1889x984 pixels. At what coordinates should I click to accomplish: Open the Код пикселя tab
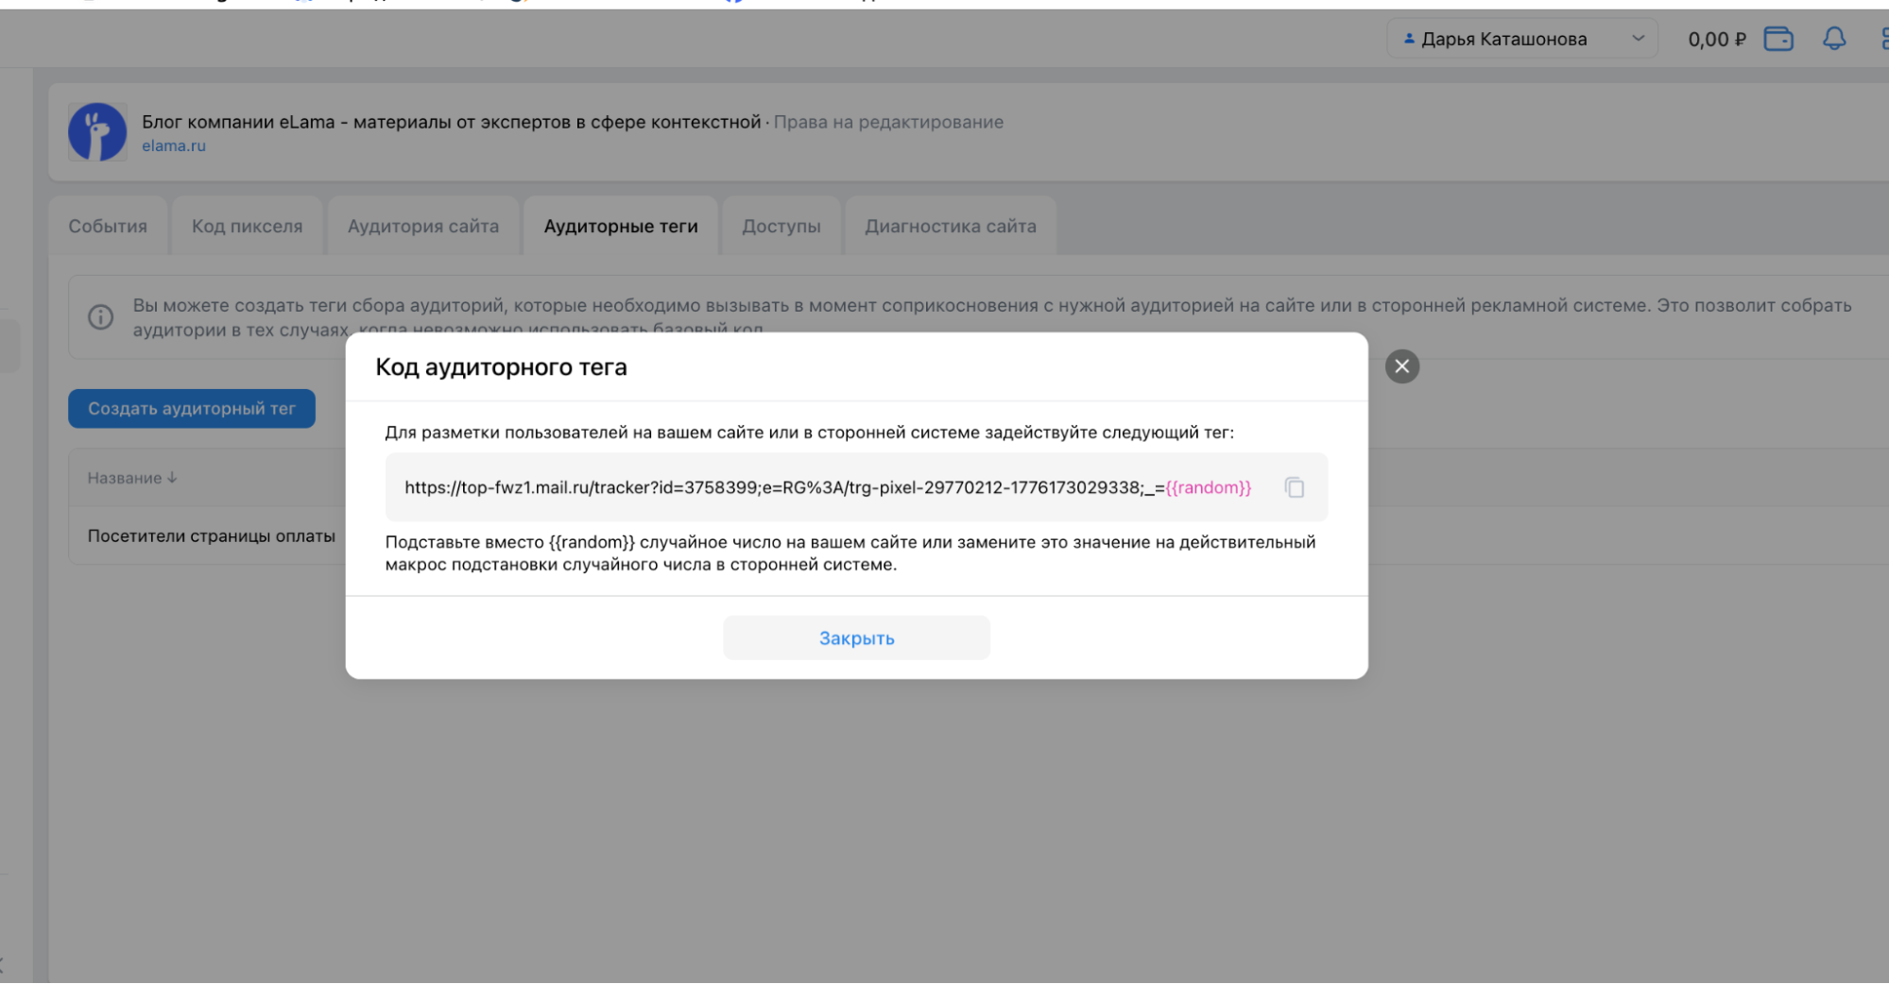[247, 227]
